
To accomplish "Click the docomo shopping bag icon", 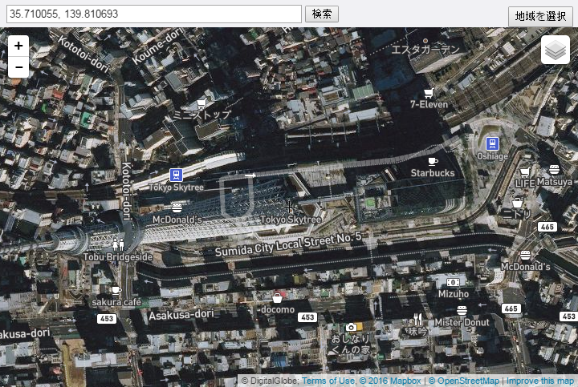I will coord(277,297).
